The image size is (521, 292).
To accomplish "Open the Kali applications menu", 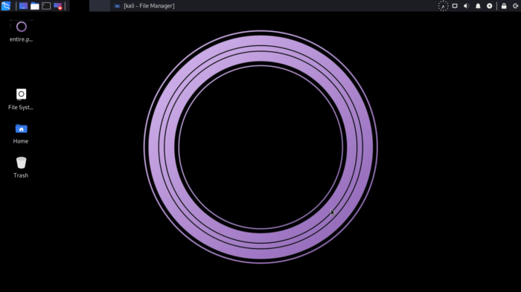I will 6,6.
